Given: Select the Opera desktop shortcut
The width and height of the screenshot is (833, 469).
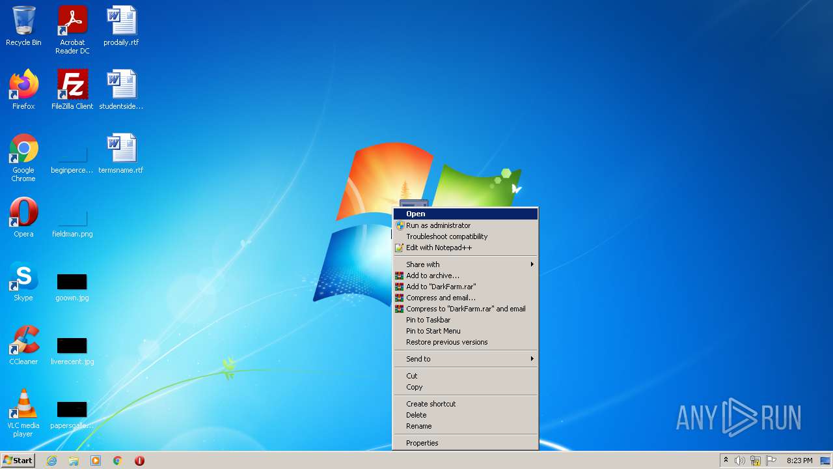Looking at the screenshot, I should 23,218.
